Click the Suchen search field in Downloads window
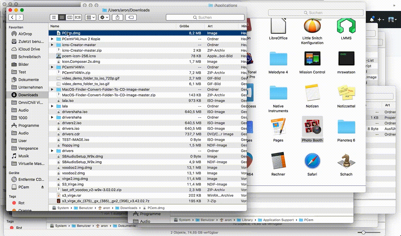401x236 pixels. (205, 17)
